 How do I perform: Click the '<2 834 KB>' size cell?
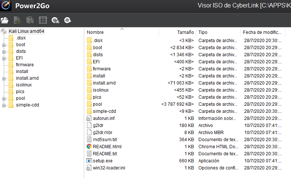(x=182, y=48)
